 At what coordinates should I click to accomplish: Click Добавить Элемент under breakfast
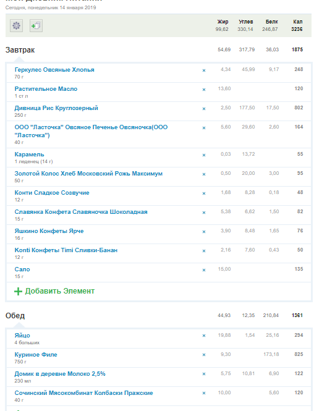click(x=60, y=291)
